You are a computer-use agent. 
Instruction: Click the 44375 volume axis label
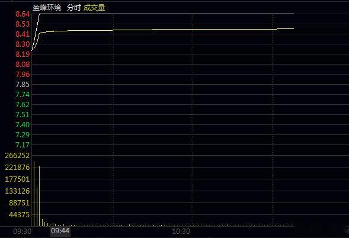19,215
